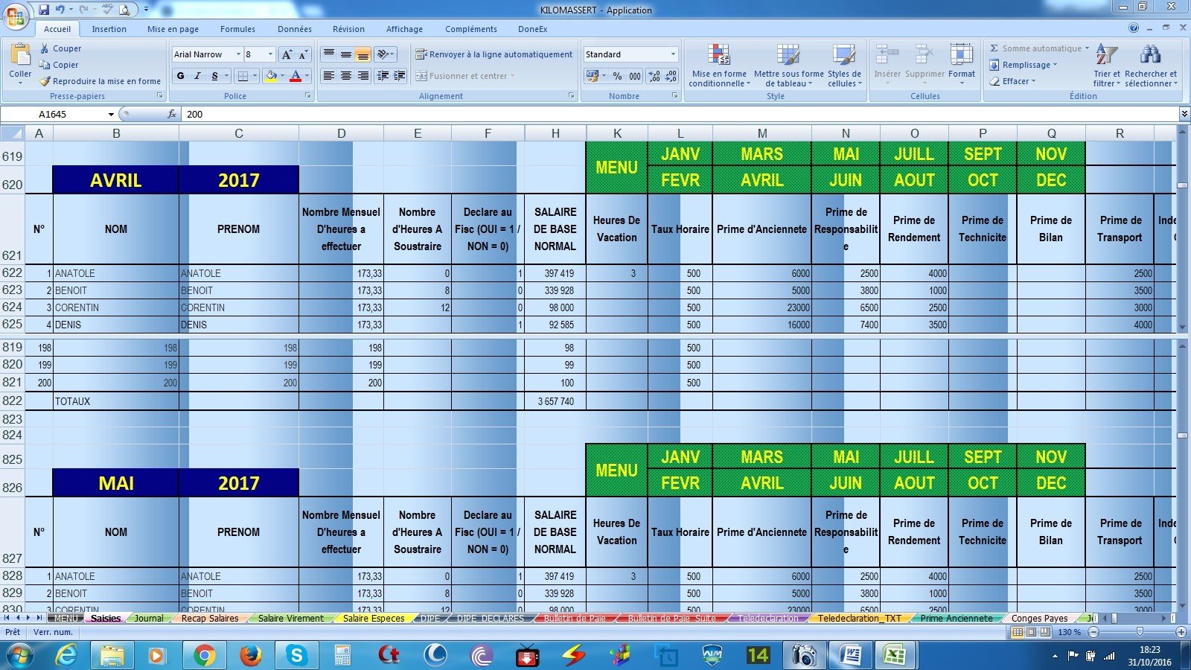Open the Arial Narrow font name dropdown
The width and height of the screenshot is (1191, 670).
tap(238, 54)
